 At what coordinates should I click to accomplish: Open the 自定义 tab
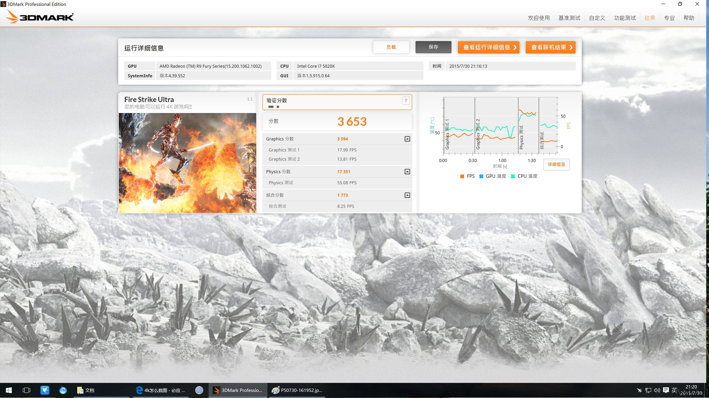(x=597, y=18)
